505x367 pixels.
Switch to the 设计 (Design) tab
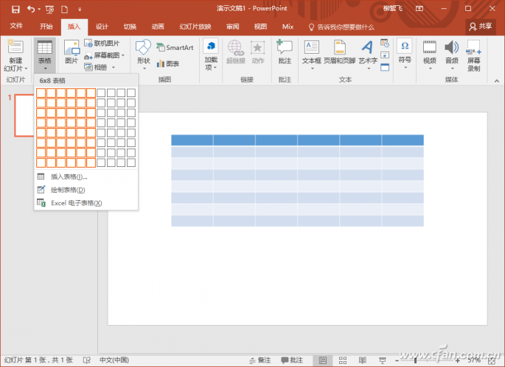coord(102,26)
